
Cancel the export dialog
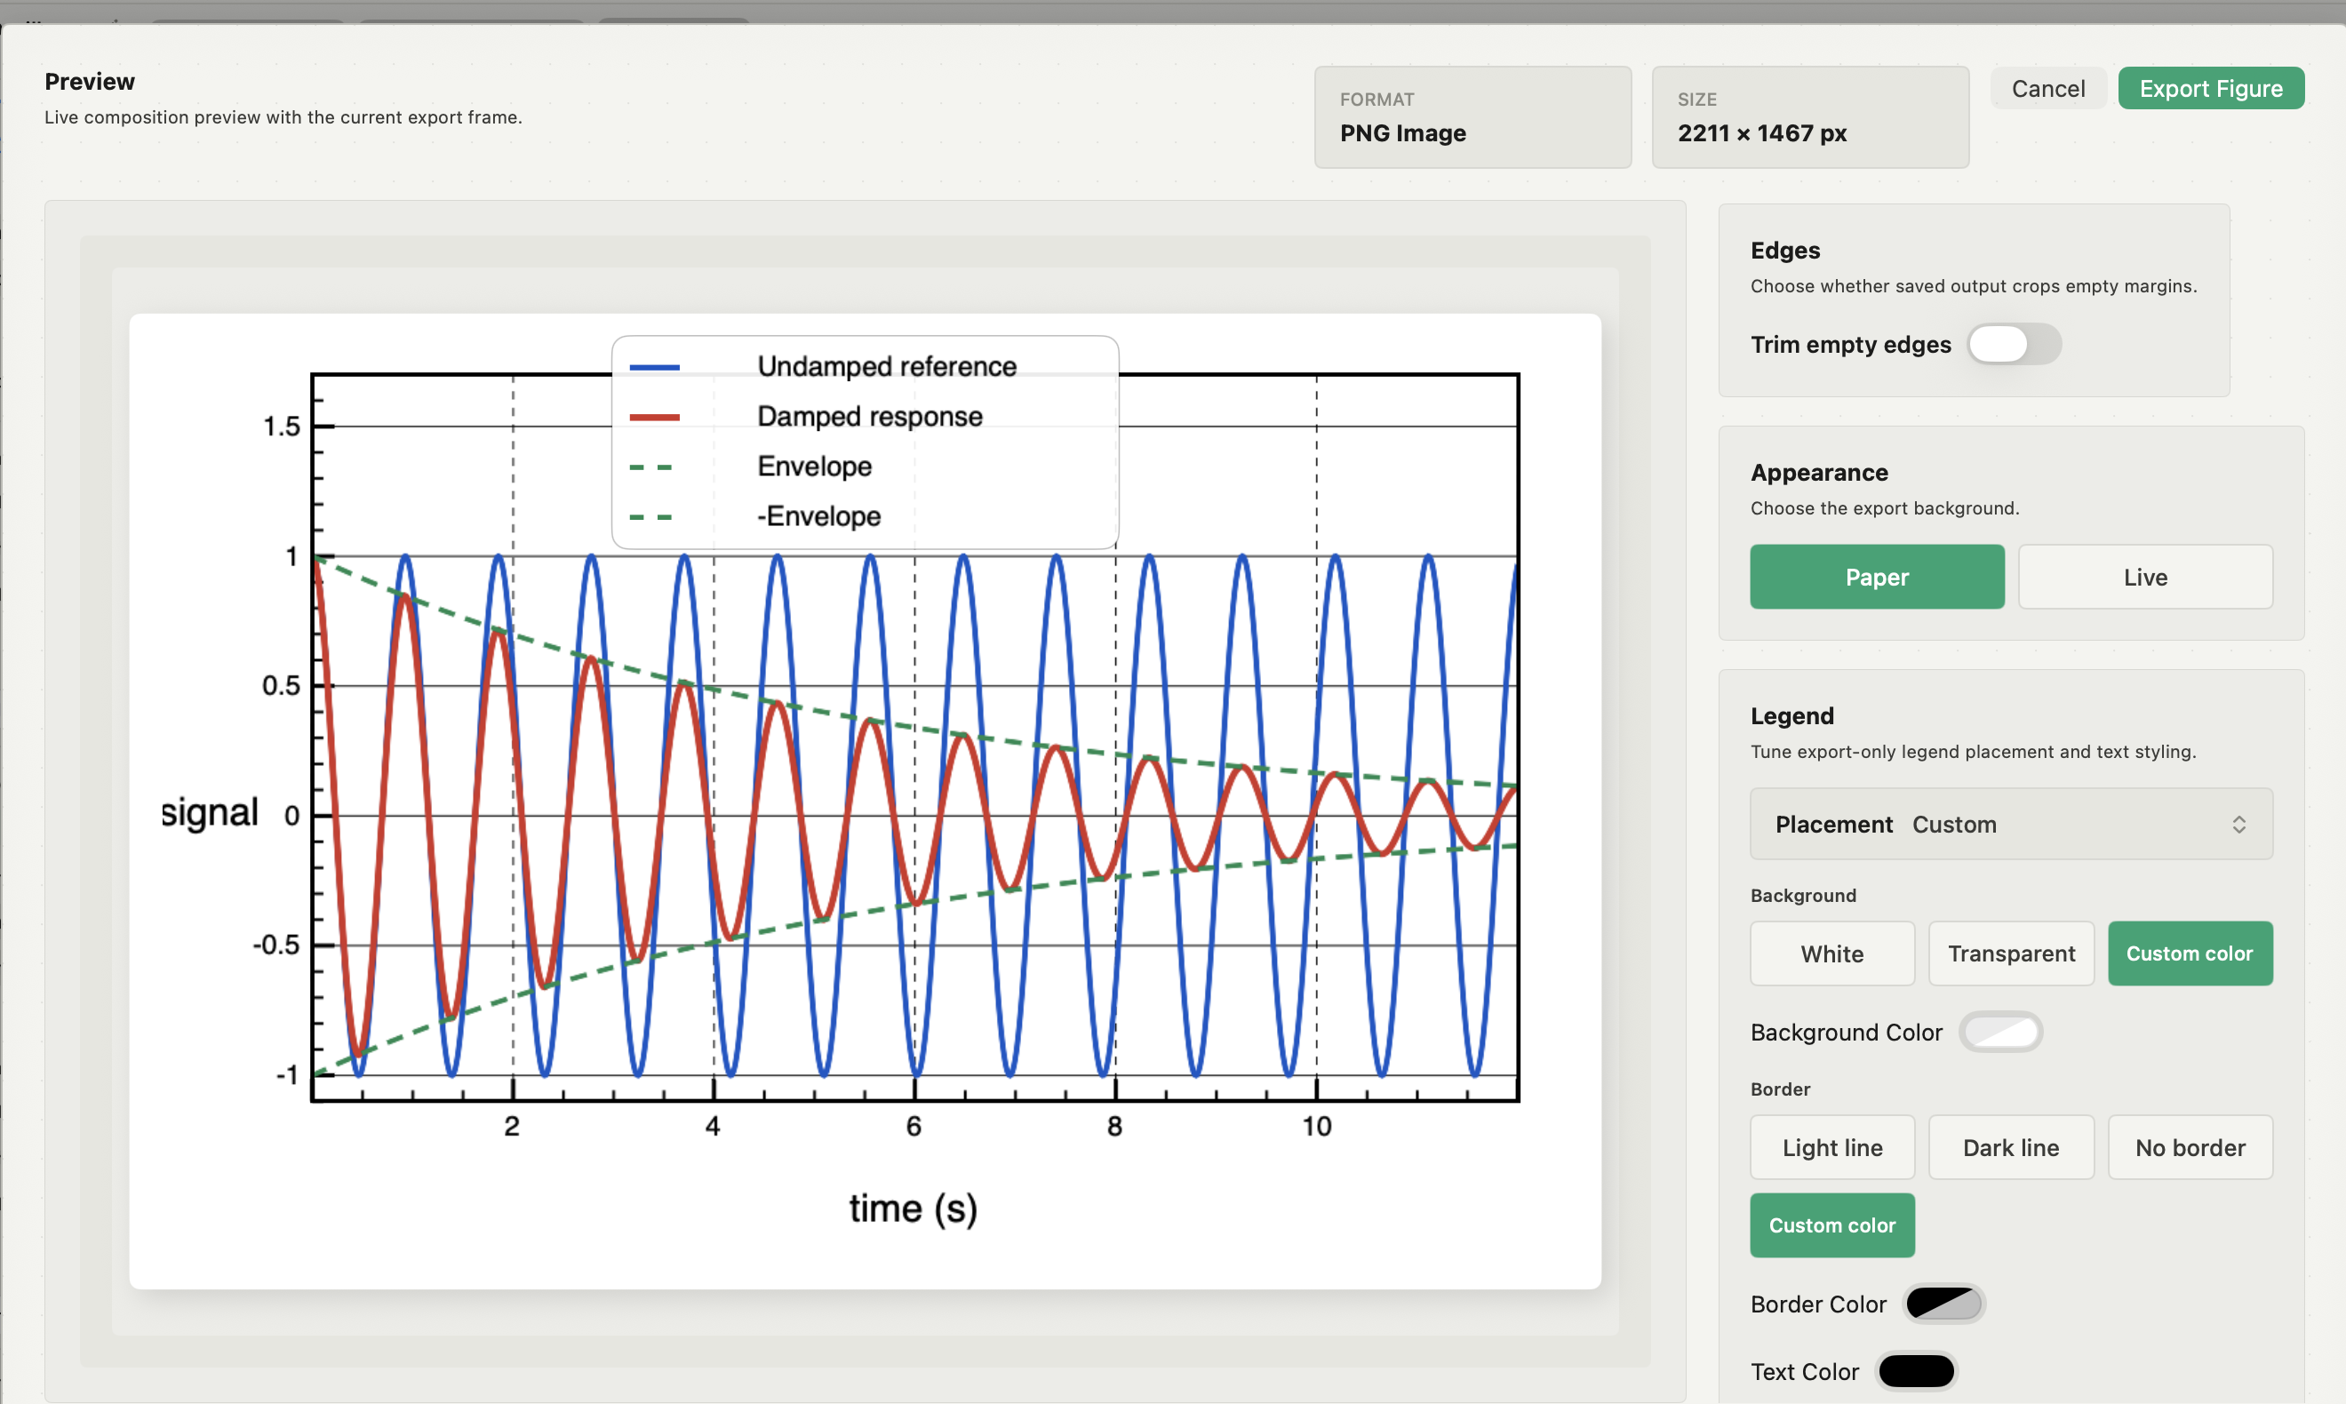pos(2048,88)
